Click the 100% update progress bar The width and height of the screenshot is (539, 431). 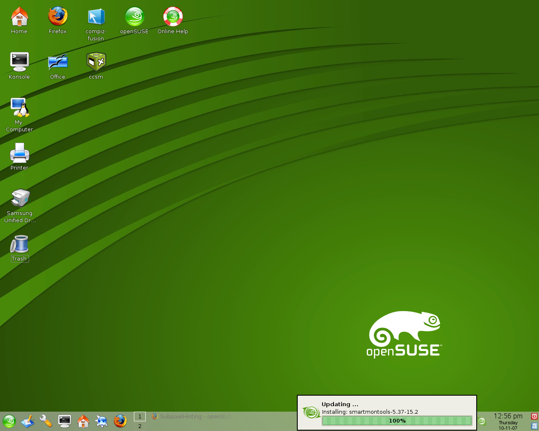point(397,421)
